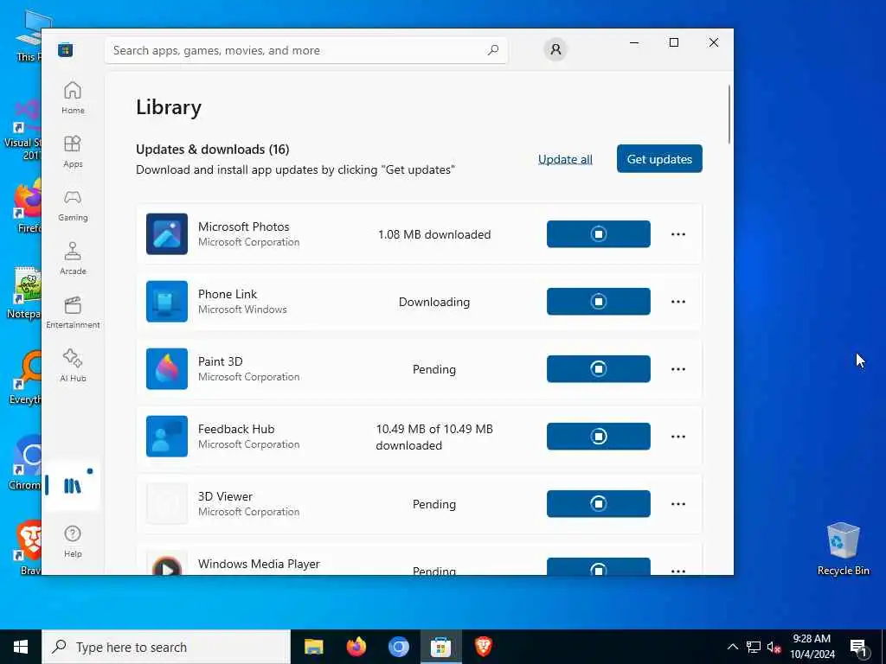This screenshot has width=886, height=664.
Task: Click the network status tray icon
Action: click(754, 647)
